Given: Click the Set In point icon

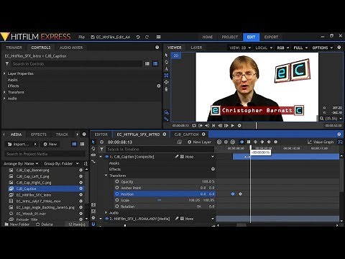Looking at the screenshot, I should click(201, 125).
